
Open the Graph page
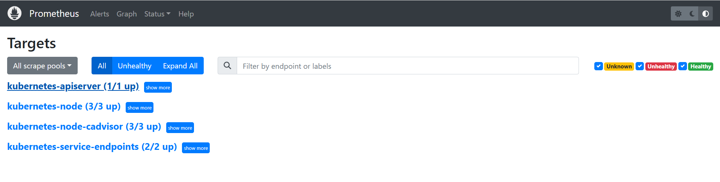coord(126,14)
